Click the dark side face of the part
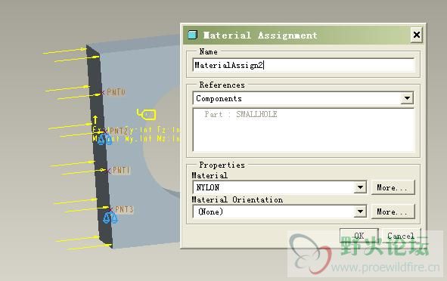This screenshot has height=281, width=447. tap(99, 145)
